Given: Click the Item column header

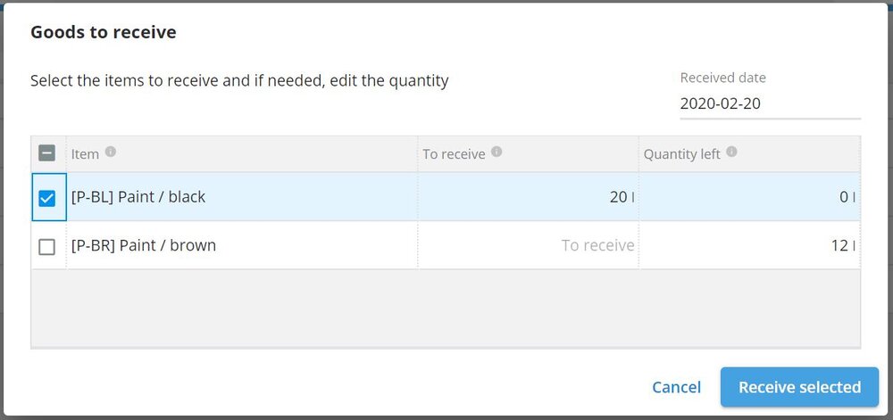Looking at the screenshot, I should (x=85, y=154).
